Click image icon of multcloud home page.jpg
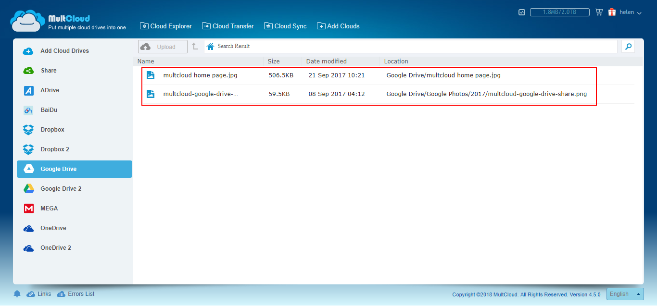Image resolution: width=657 pixels, height=306 pixels. coord(151,75)
